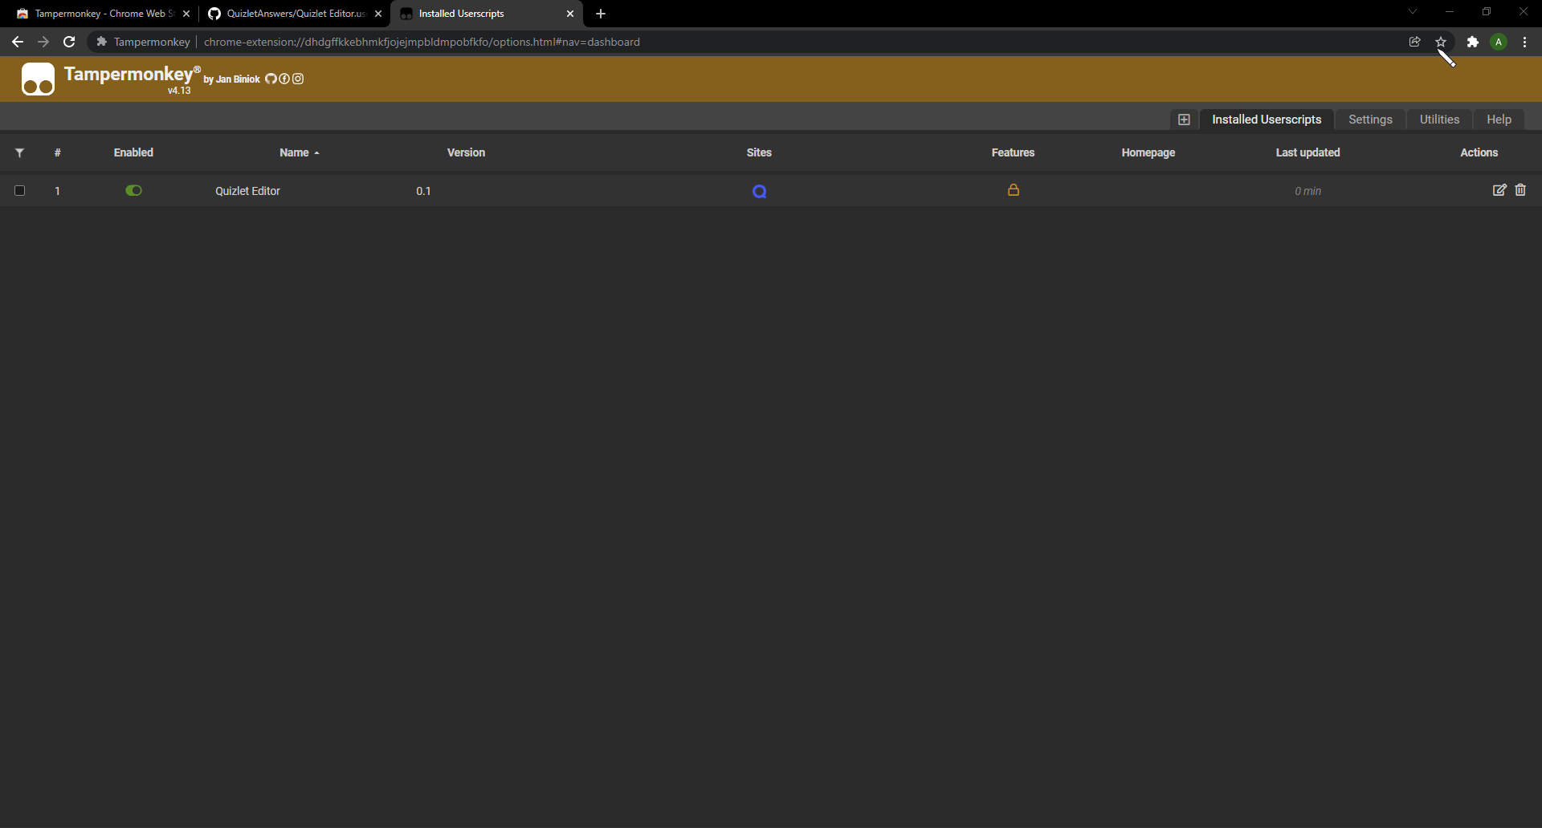This screenshot has width=1542, height=828.
Task: Close the Installed Userscripts tab
Action: (x=570, y=14)
